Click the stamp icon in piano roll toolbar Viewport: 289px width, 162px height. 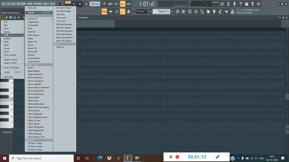tap(14, 18)
